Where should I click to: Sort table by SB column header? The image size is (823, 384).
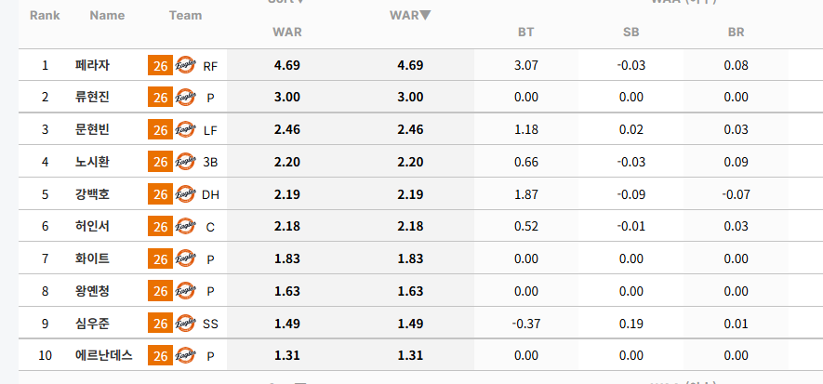(631, 32)
